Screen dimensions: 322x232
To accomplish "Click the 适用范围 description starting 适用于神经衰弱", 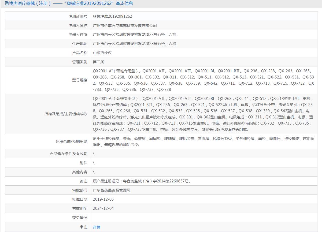I will pos(204,141).
